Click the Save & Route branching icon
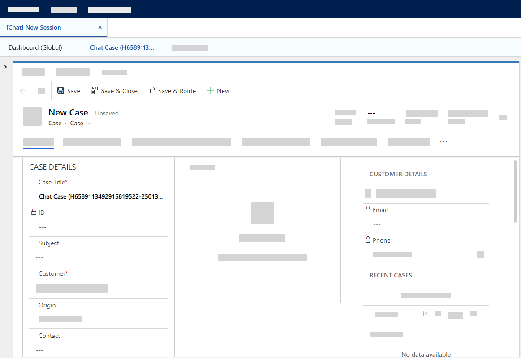Viewport: 521px width, 358px height. coord(152,90)
